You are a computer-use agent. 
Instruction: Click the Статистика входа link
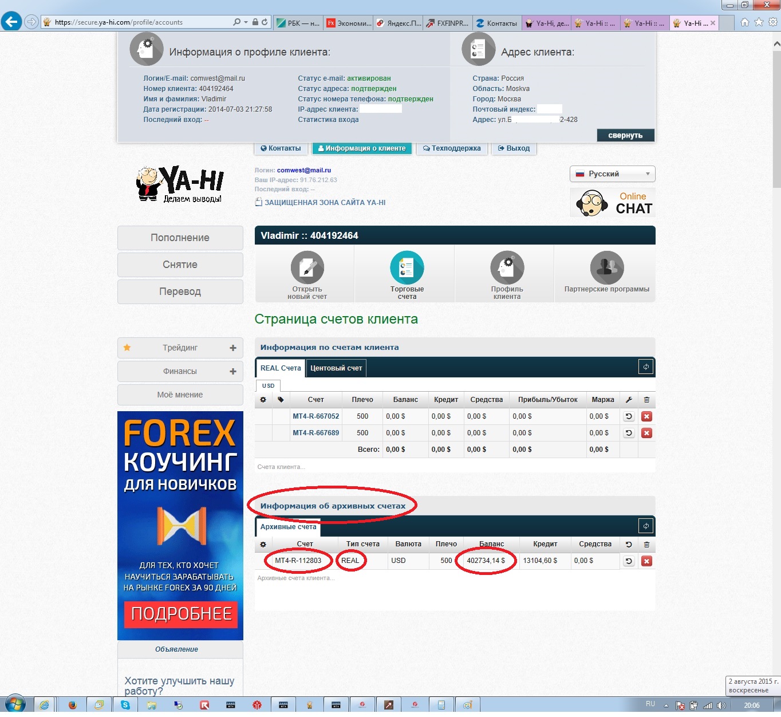tap(328, 120)
